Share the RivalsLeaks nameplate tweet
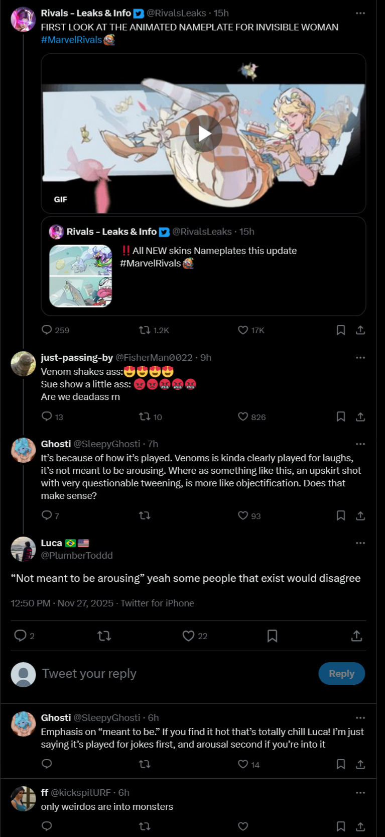385x837 pixels. 360,330
